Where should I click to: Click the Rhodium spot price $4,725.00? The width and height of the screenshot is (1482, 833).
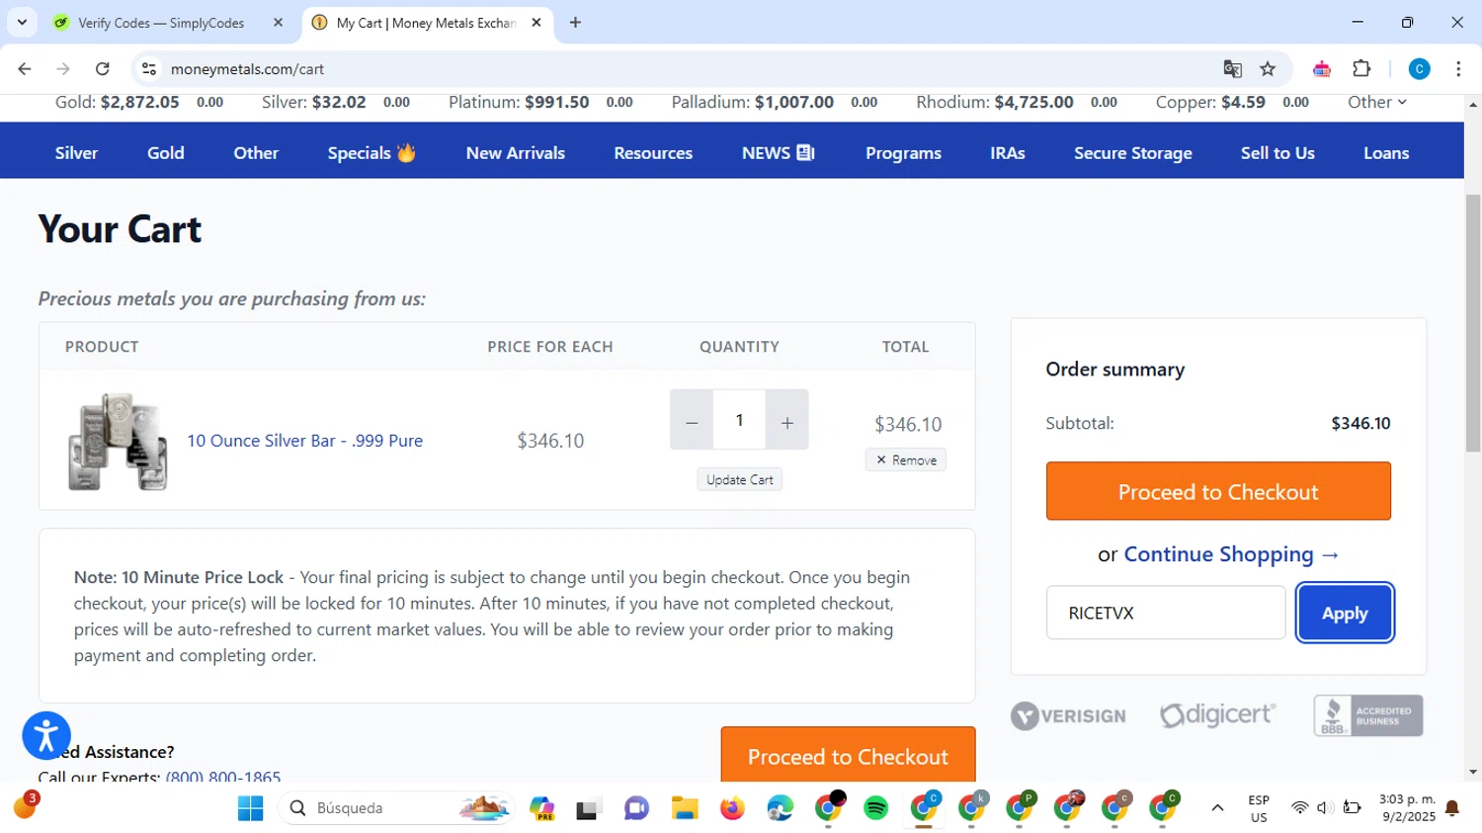1033,102
